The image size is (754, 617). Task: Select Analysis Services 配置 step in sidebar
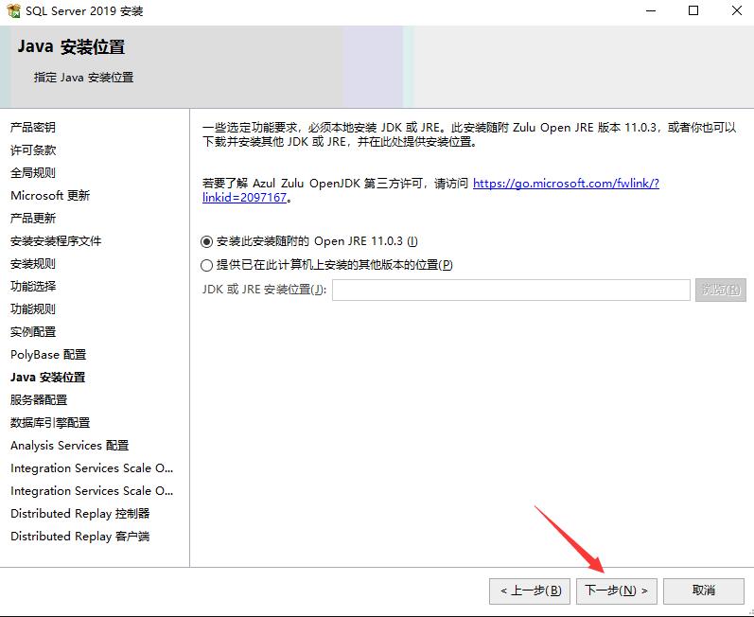70,446
